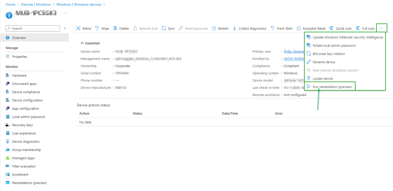Screen dimensions: 393x191
Task: Sync the device using Sync icon
Action: click(x=164, y=28)
